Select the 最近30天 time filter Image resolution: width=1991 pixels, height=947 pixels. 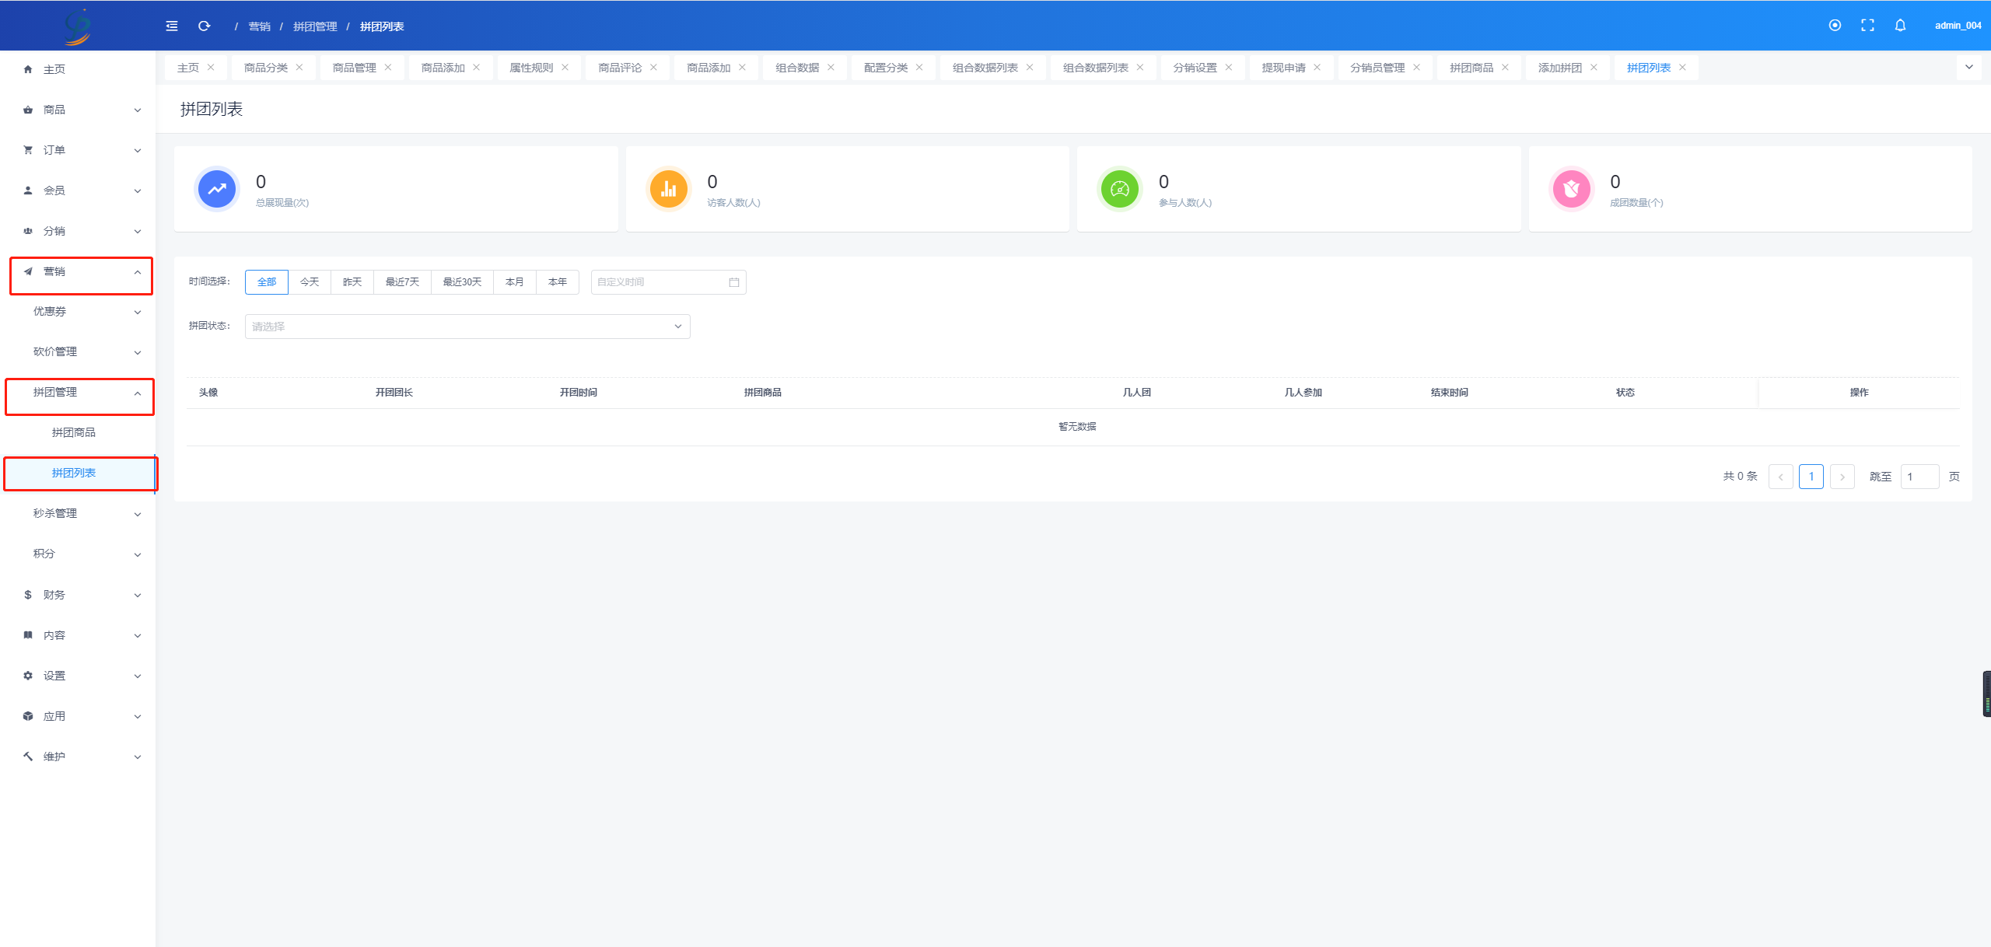(x=462, y=282)
